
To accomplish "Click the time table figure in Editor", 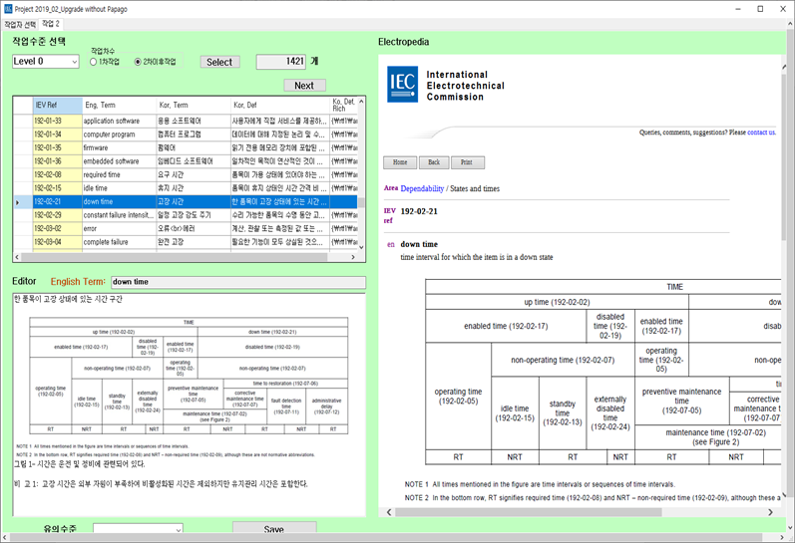I will [189, 376].
